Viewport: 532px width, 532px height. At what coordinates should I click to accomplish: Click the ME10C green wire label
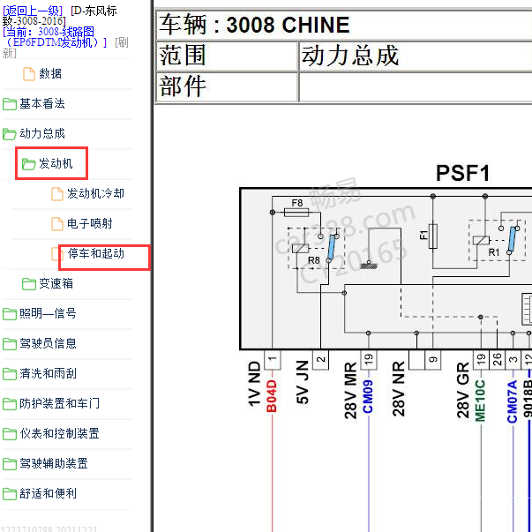coord(481,401)
